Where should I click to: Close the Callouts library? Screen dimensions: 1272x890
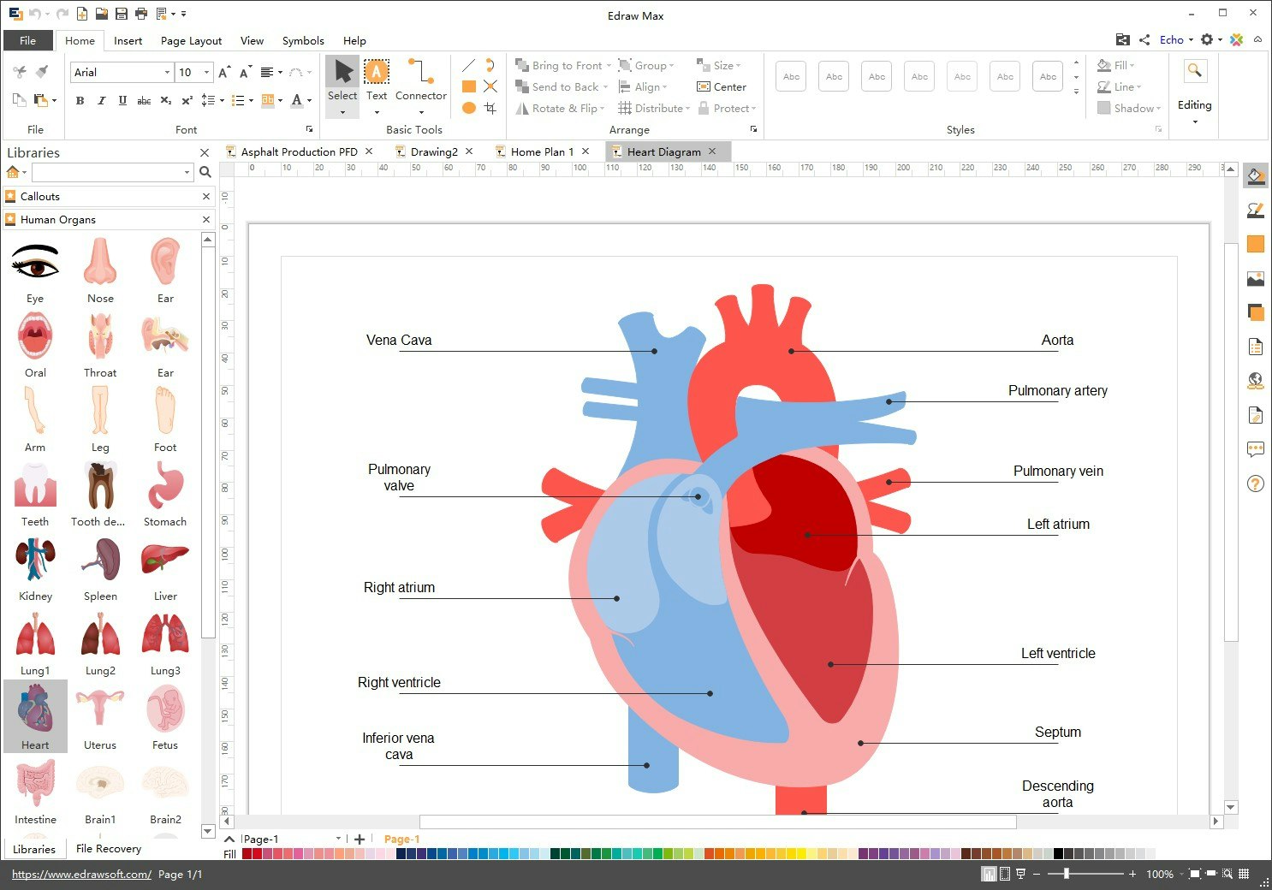pos(206,197)
